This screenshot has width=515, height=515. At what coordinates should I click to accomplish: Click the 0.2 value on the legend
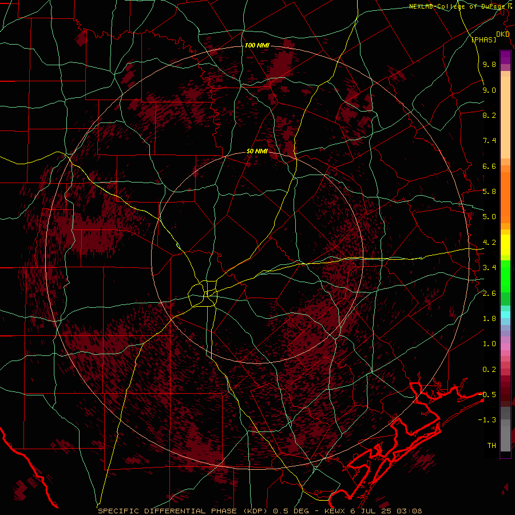coord(489,370)
